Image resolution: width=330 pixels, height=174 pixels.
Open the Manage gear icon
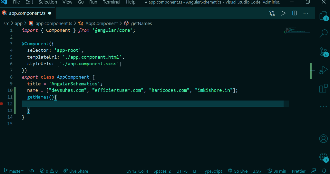tap(323, 157)
